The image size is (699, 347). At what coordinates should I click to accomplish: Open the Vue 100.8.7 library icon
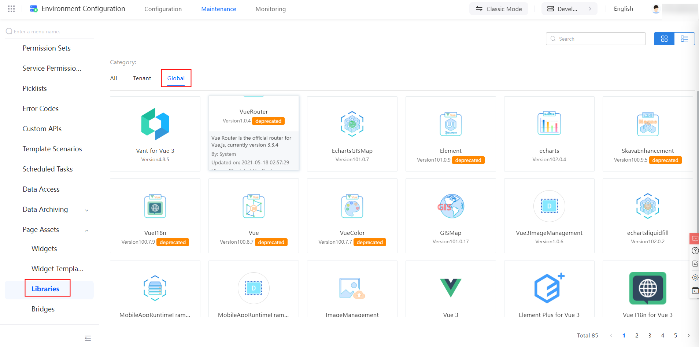pyautogui.click(x=254, y=206)
